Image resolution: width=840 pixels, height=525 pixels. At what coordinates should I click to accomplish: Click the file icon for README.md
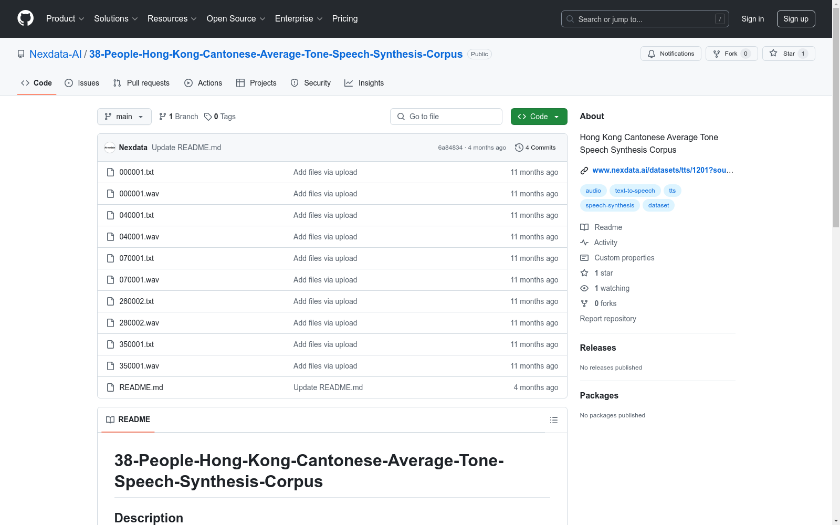point(110,387)
